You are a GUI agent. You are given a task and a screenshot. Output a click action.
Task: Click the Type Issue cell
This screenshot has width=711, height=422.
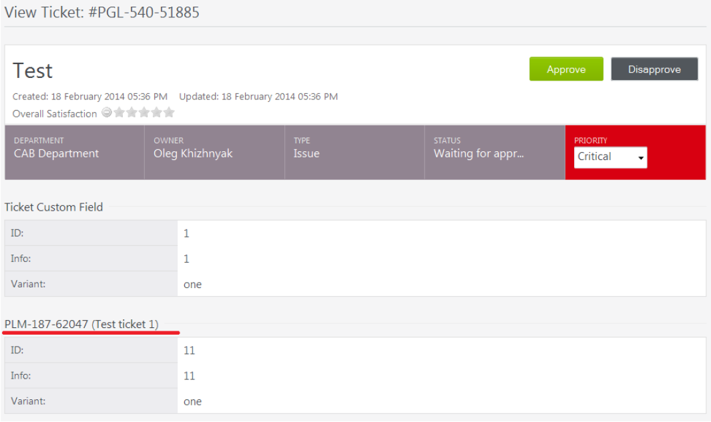pyautogui.click(x=354, y=153)
